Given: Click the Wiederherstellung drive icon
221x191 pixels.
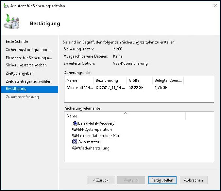Looking at the screenshot, I should coord(75,148).
